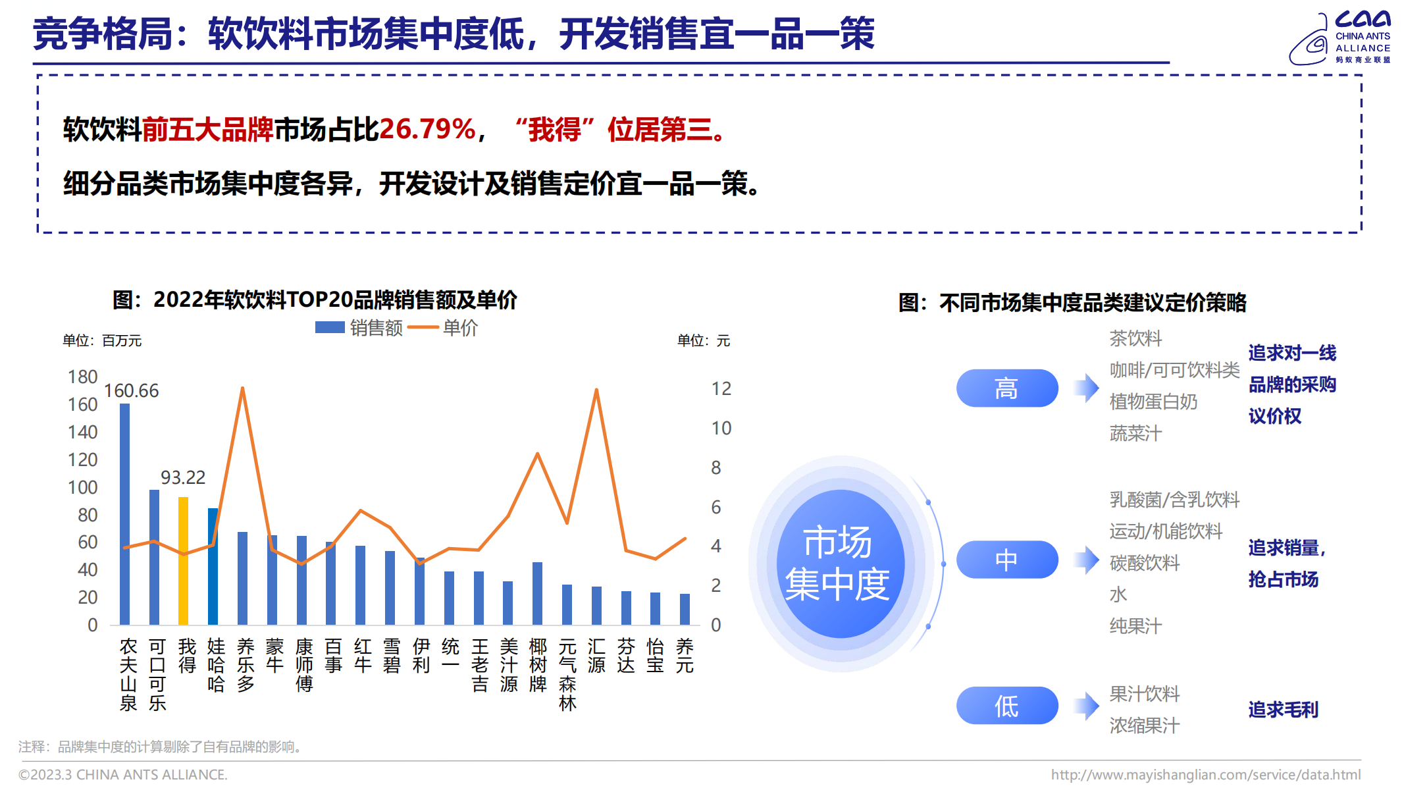Click the 议价权 strategy text
The width and height of the screenshot is (1404, 790).
(x=1274, y=416)
